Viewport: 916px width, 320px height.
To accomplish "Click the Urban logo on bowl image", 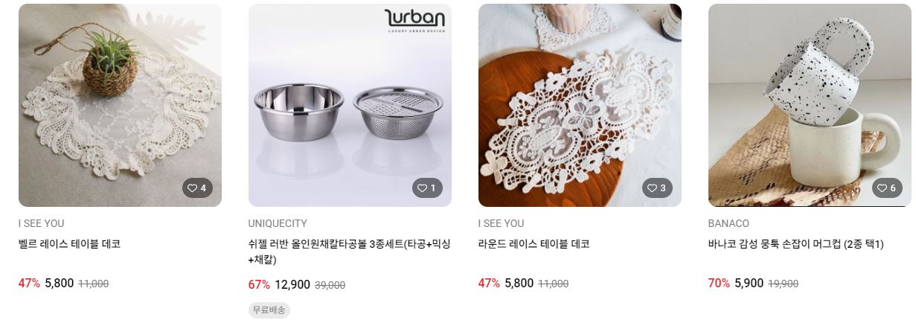I will [414, 21].
